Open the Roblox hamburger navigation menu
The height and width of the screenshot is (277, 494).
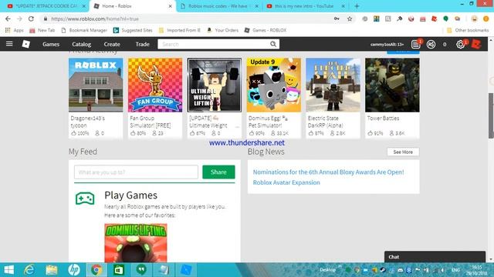(9, 44)
